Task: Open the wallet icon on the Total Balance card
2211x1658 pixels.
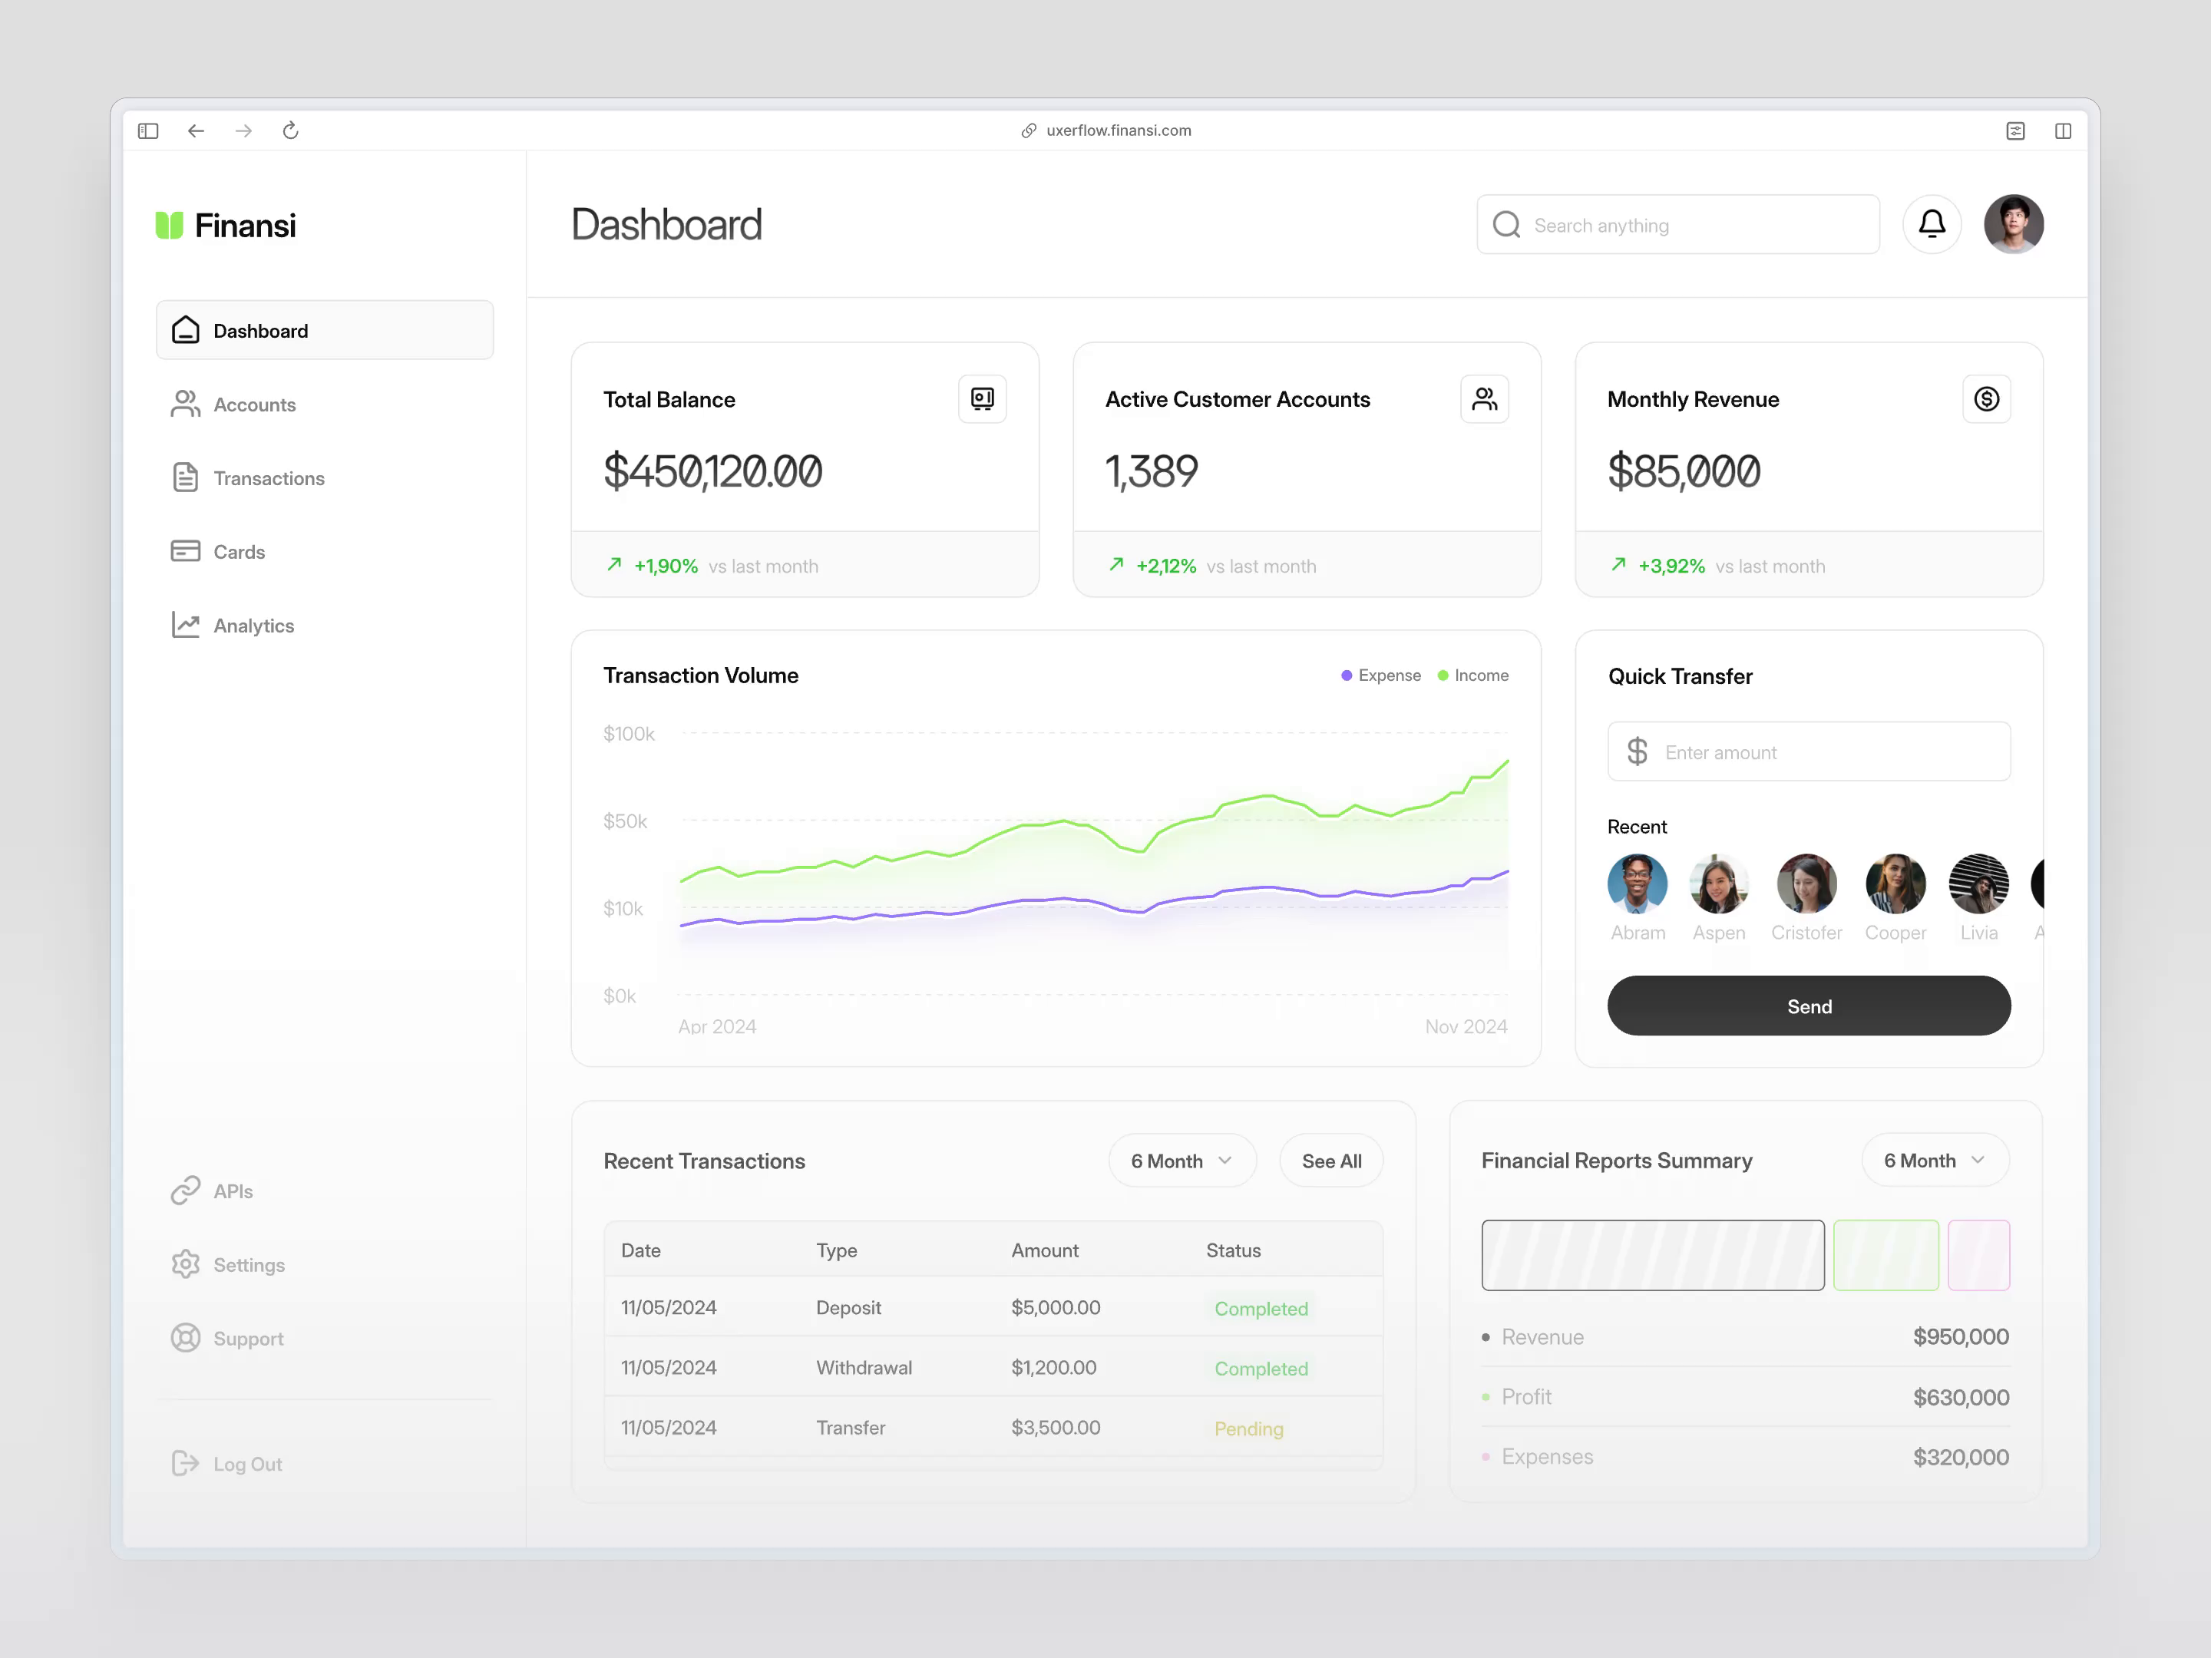Action: pyautogui.click(x=983, y=398)
